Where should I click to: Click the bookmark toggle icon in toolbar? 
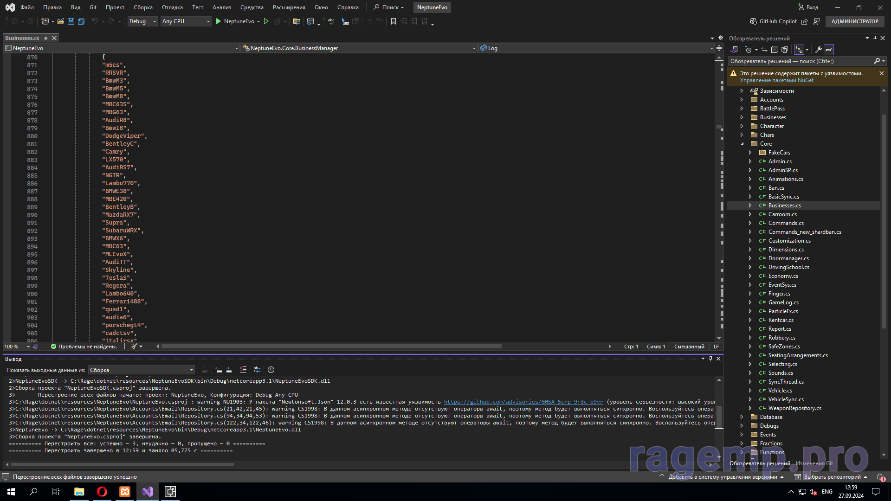(x=394, y=21)
